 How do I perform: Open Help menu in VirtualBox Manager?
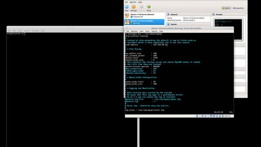140,2
